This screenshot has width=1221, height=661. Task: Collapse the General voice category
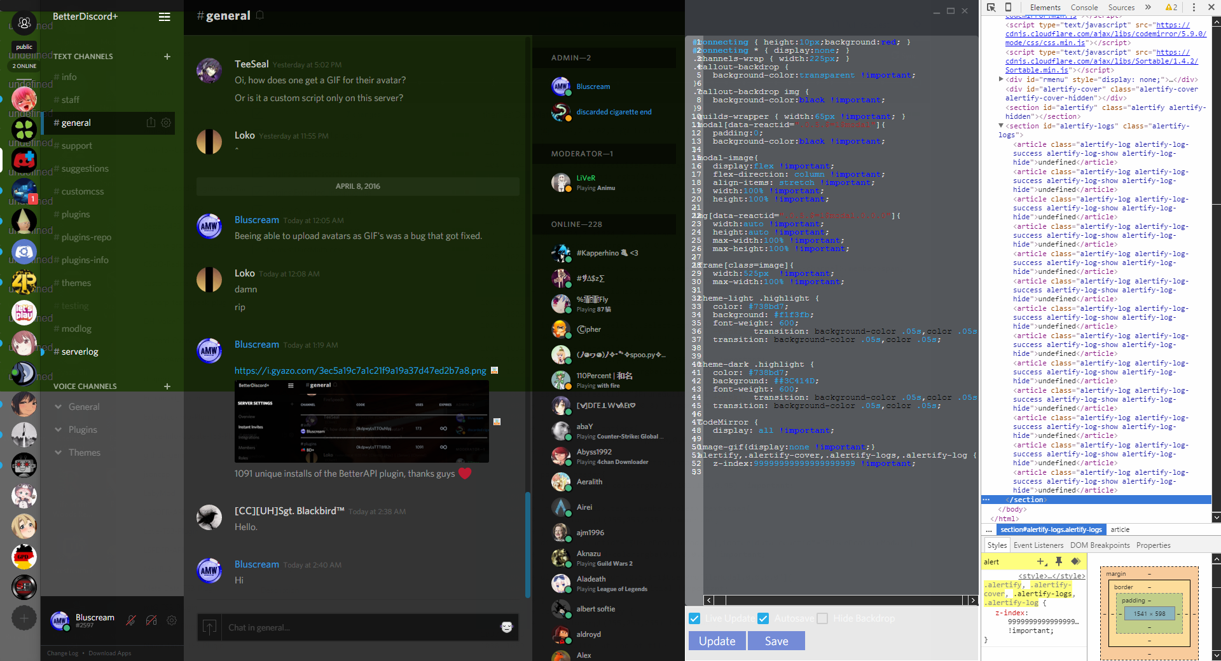pyautogui.click(x=58, y=407)
